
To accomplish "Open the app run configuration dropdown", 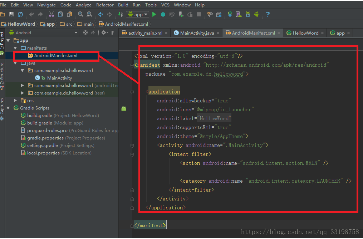I will click(x=138, y=15).
